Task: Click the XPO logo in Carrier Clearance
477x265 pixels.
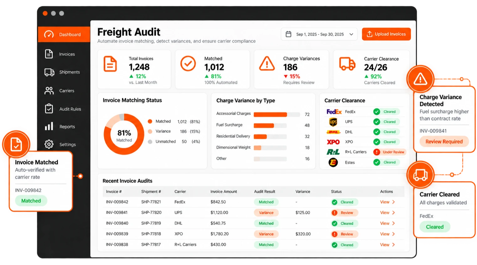Action: pos(333,142)
